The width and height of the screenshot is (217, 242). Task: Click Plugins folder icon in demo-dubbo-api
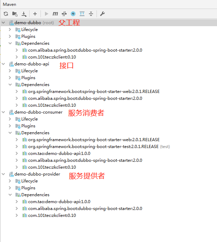[18, 78]
